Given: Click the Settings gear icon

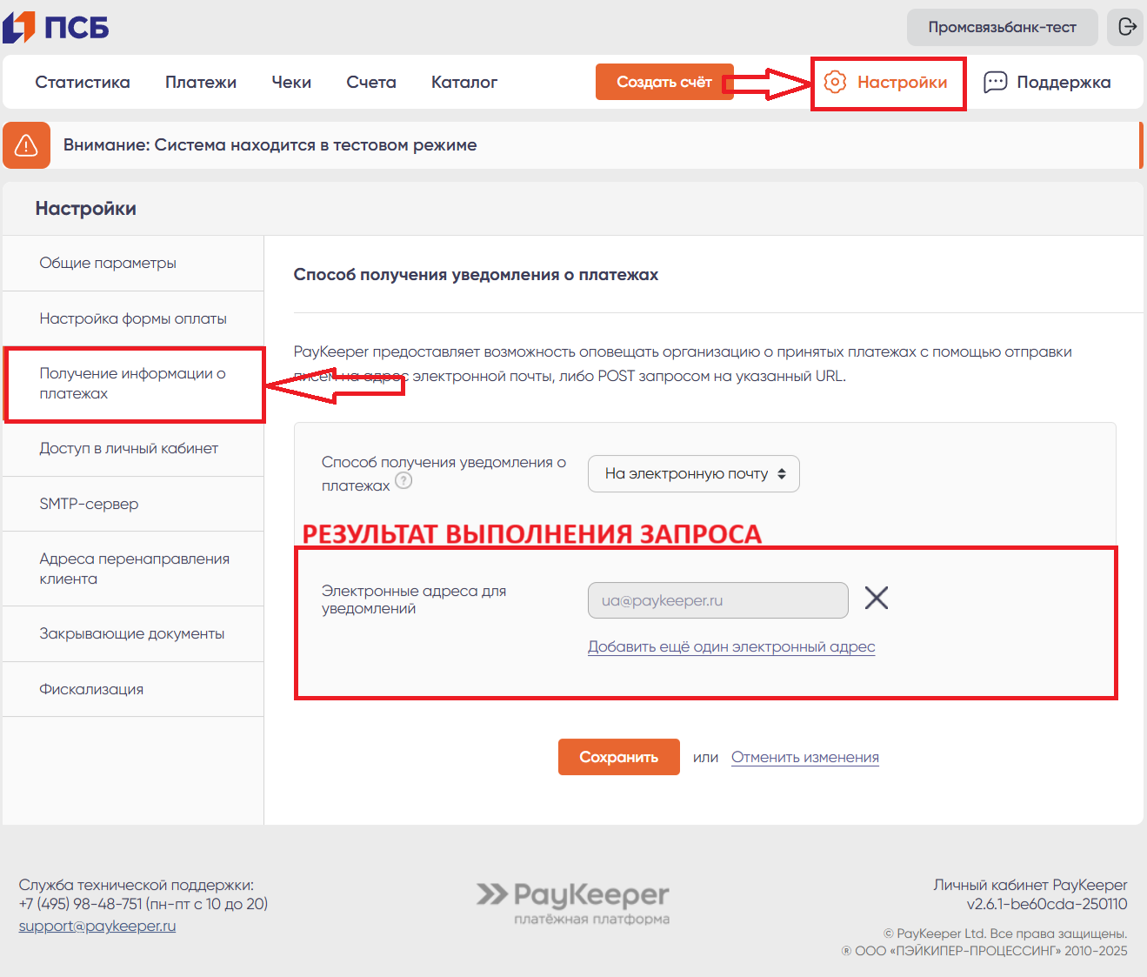Looking at the screenshot, I should pos(835,82).
